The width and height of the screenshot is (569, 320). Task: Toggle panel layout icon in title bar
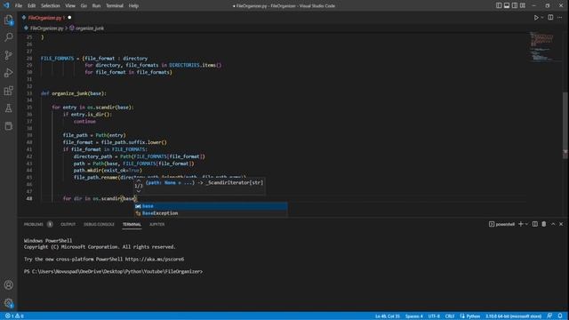tap(507, 5)
